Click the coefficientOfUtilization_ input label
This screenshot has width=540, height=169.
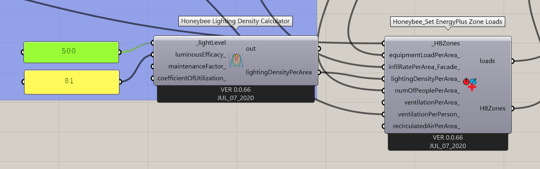pyautogui.click(x=192, y=78)
